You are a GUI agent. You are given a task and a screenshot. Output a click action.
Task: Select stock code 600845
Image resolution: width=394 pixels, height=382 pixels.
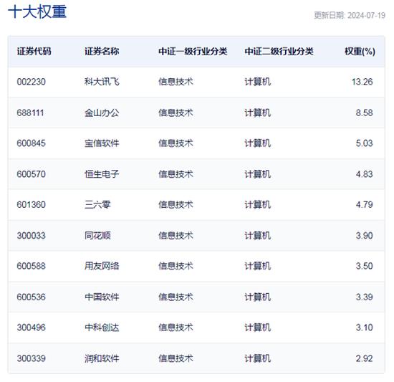[x=31, y=143]
